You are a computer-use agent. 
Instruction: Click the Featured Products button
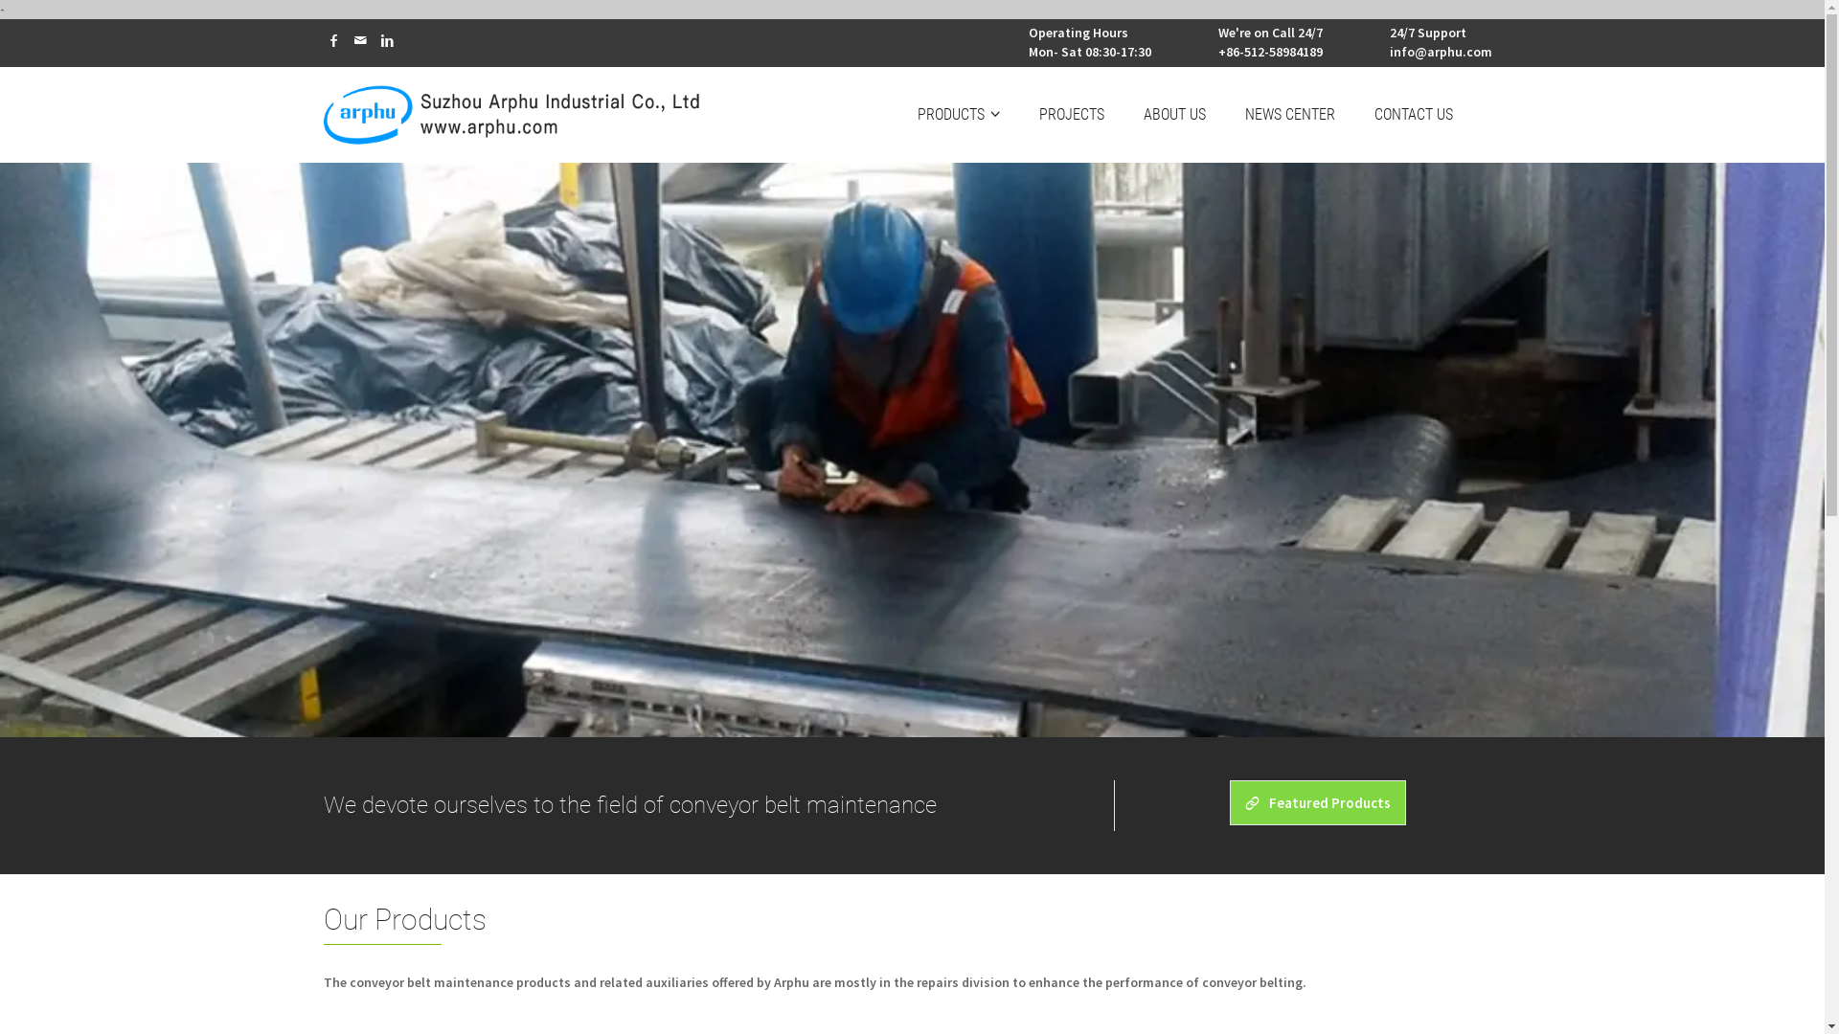(1317, 802)
